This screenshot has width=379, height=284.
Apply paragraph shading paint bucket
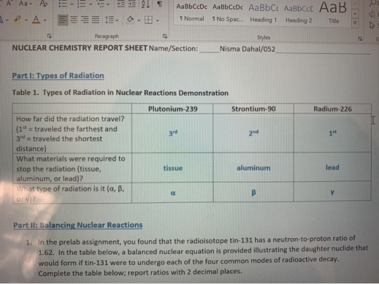click(x=130, y=20)
